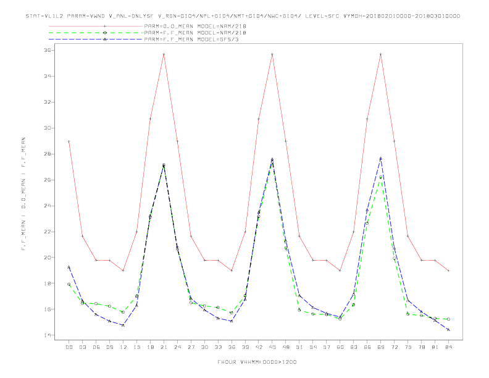This screenshot has width=489, height=378.
Task: Click x-axis forecast hour label 06
Action: [96, 347]
